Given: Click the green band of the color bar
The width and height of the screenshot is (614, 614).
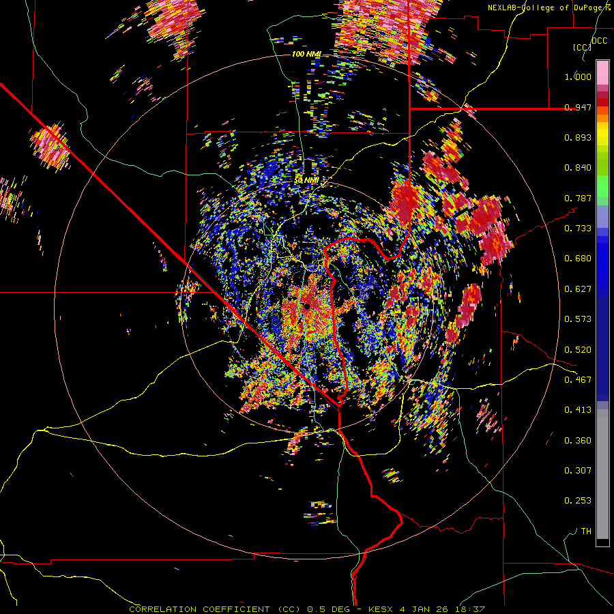Looking at the screenshot, I should pyautogui.click(x=602, y=190).
